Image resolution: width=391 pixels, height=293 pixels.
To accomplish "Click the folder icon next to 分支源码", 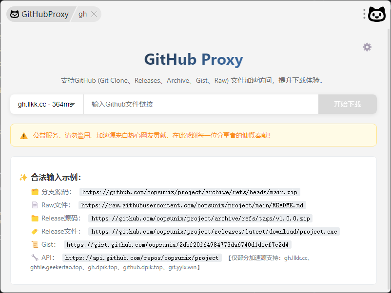I will (35, 192).
